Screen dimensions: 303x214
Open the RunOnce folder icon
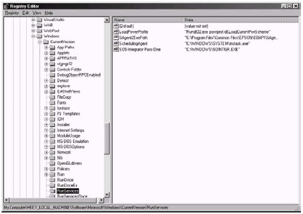tap(53, 180)
